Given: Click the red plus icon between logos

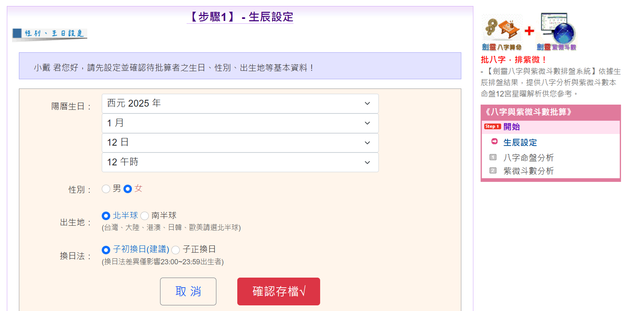Looking at the screenshot, I should pos(529,31).
